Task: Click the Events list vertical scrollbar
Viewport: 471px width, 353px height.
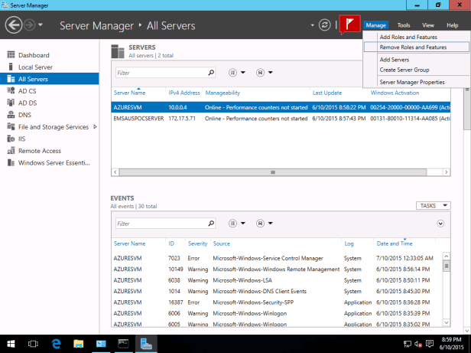Action: pyautogui.click(x=446, y=291)
